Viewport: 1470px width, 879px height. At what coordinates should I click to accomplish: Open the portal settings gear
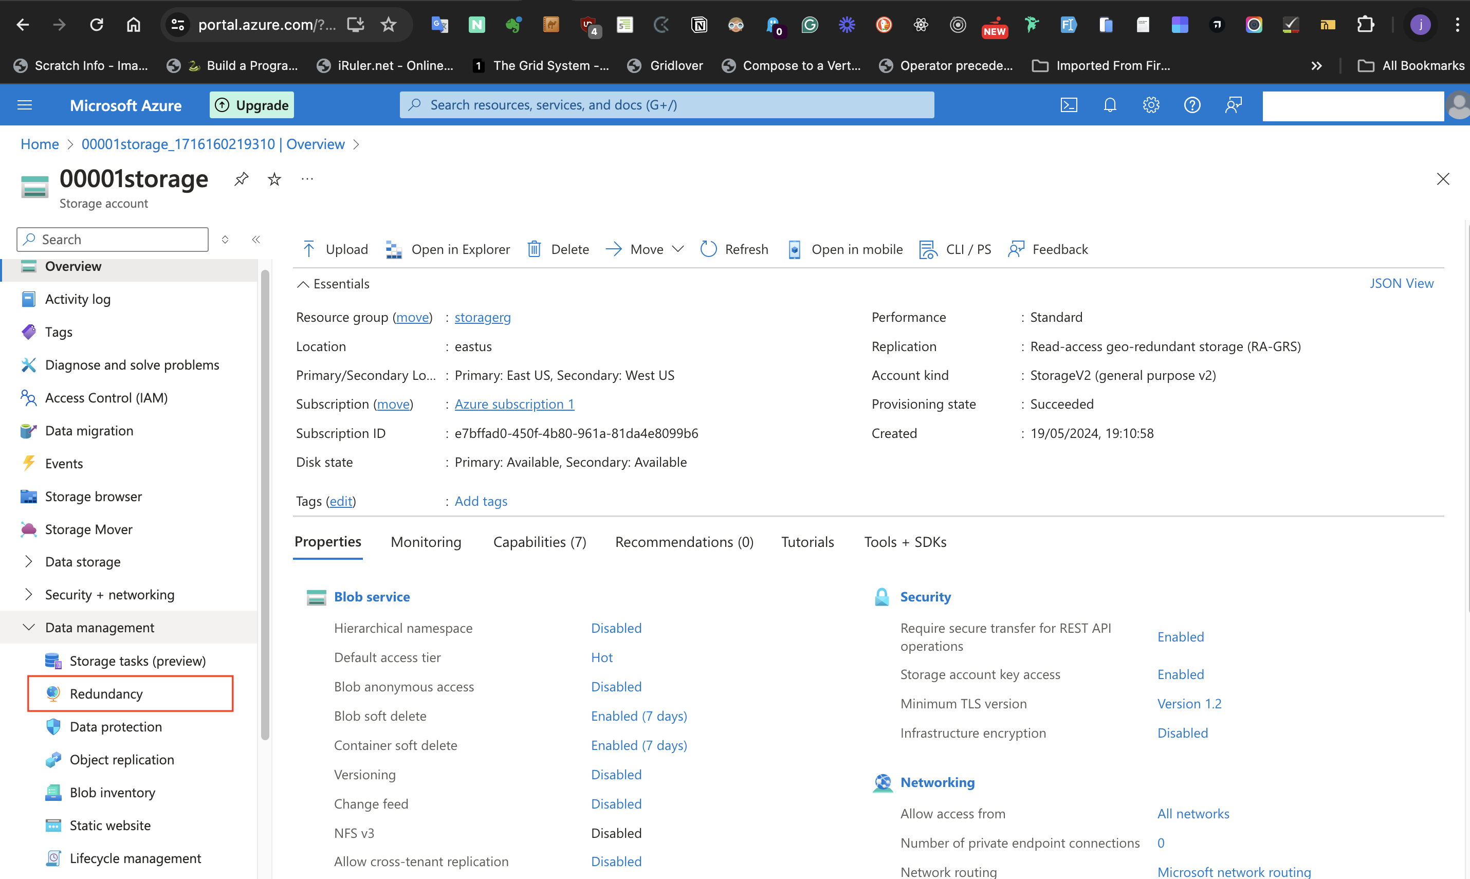(1151, 105)
